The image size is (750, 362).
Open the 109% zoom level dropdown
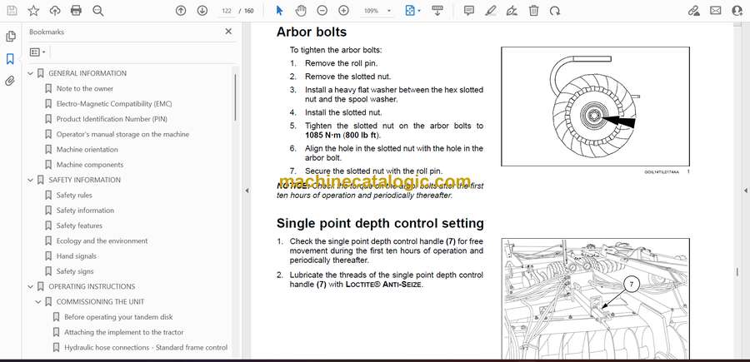pyautogui.click(x=377, y=11)
